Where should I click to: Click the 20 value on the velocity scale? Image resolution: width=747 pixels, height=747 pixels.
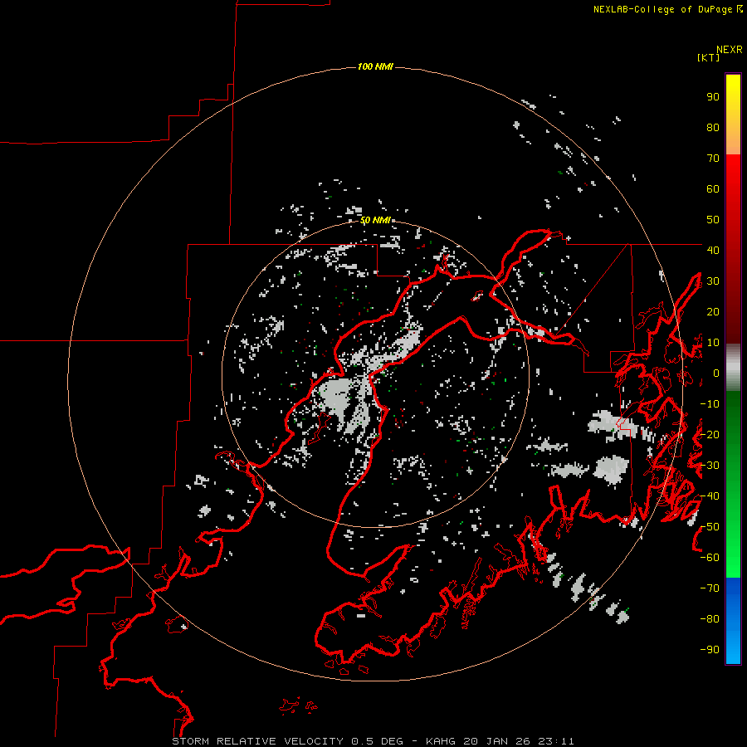point(713,311)
